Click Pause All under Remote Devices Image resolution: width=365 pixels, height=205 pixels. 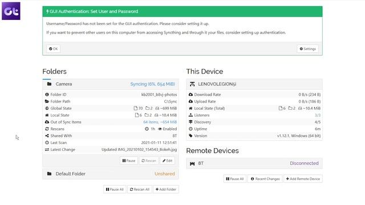pyautogui.click(x=235, y=179)
